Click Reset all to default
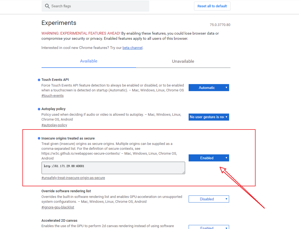The image size is (299, 229). (212, 6)
